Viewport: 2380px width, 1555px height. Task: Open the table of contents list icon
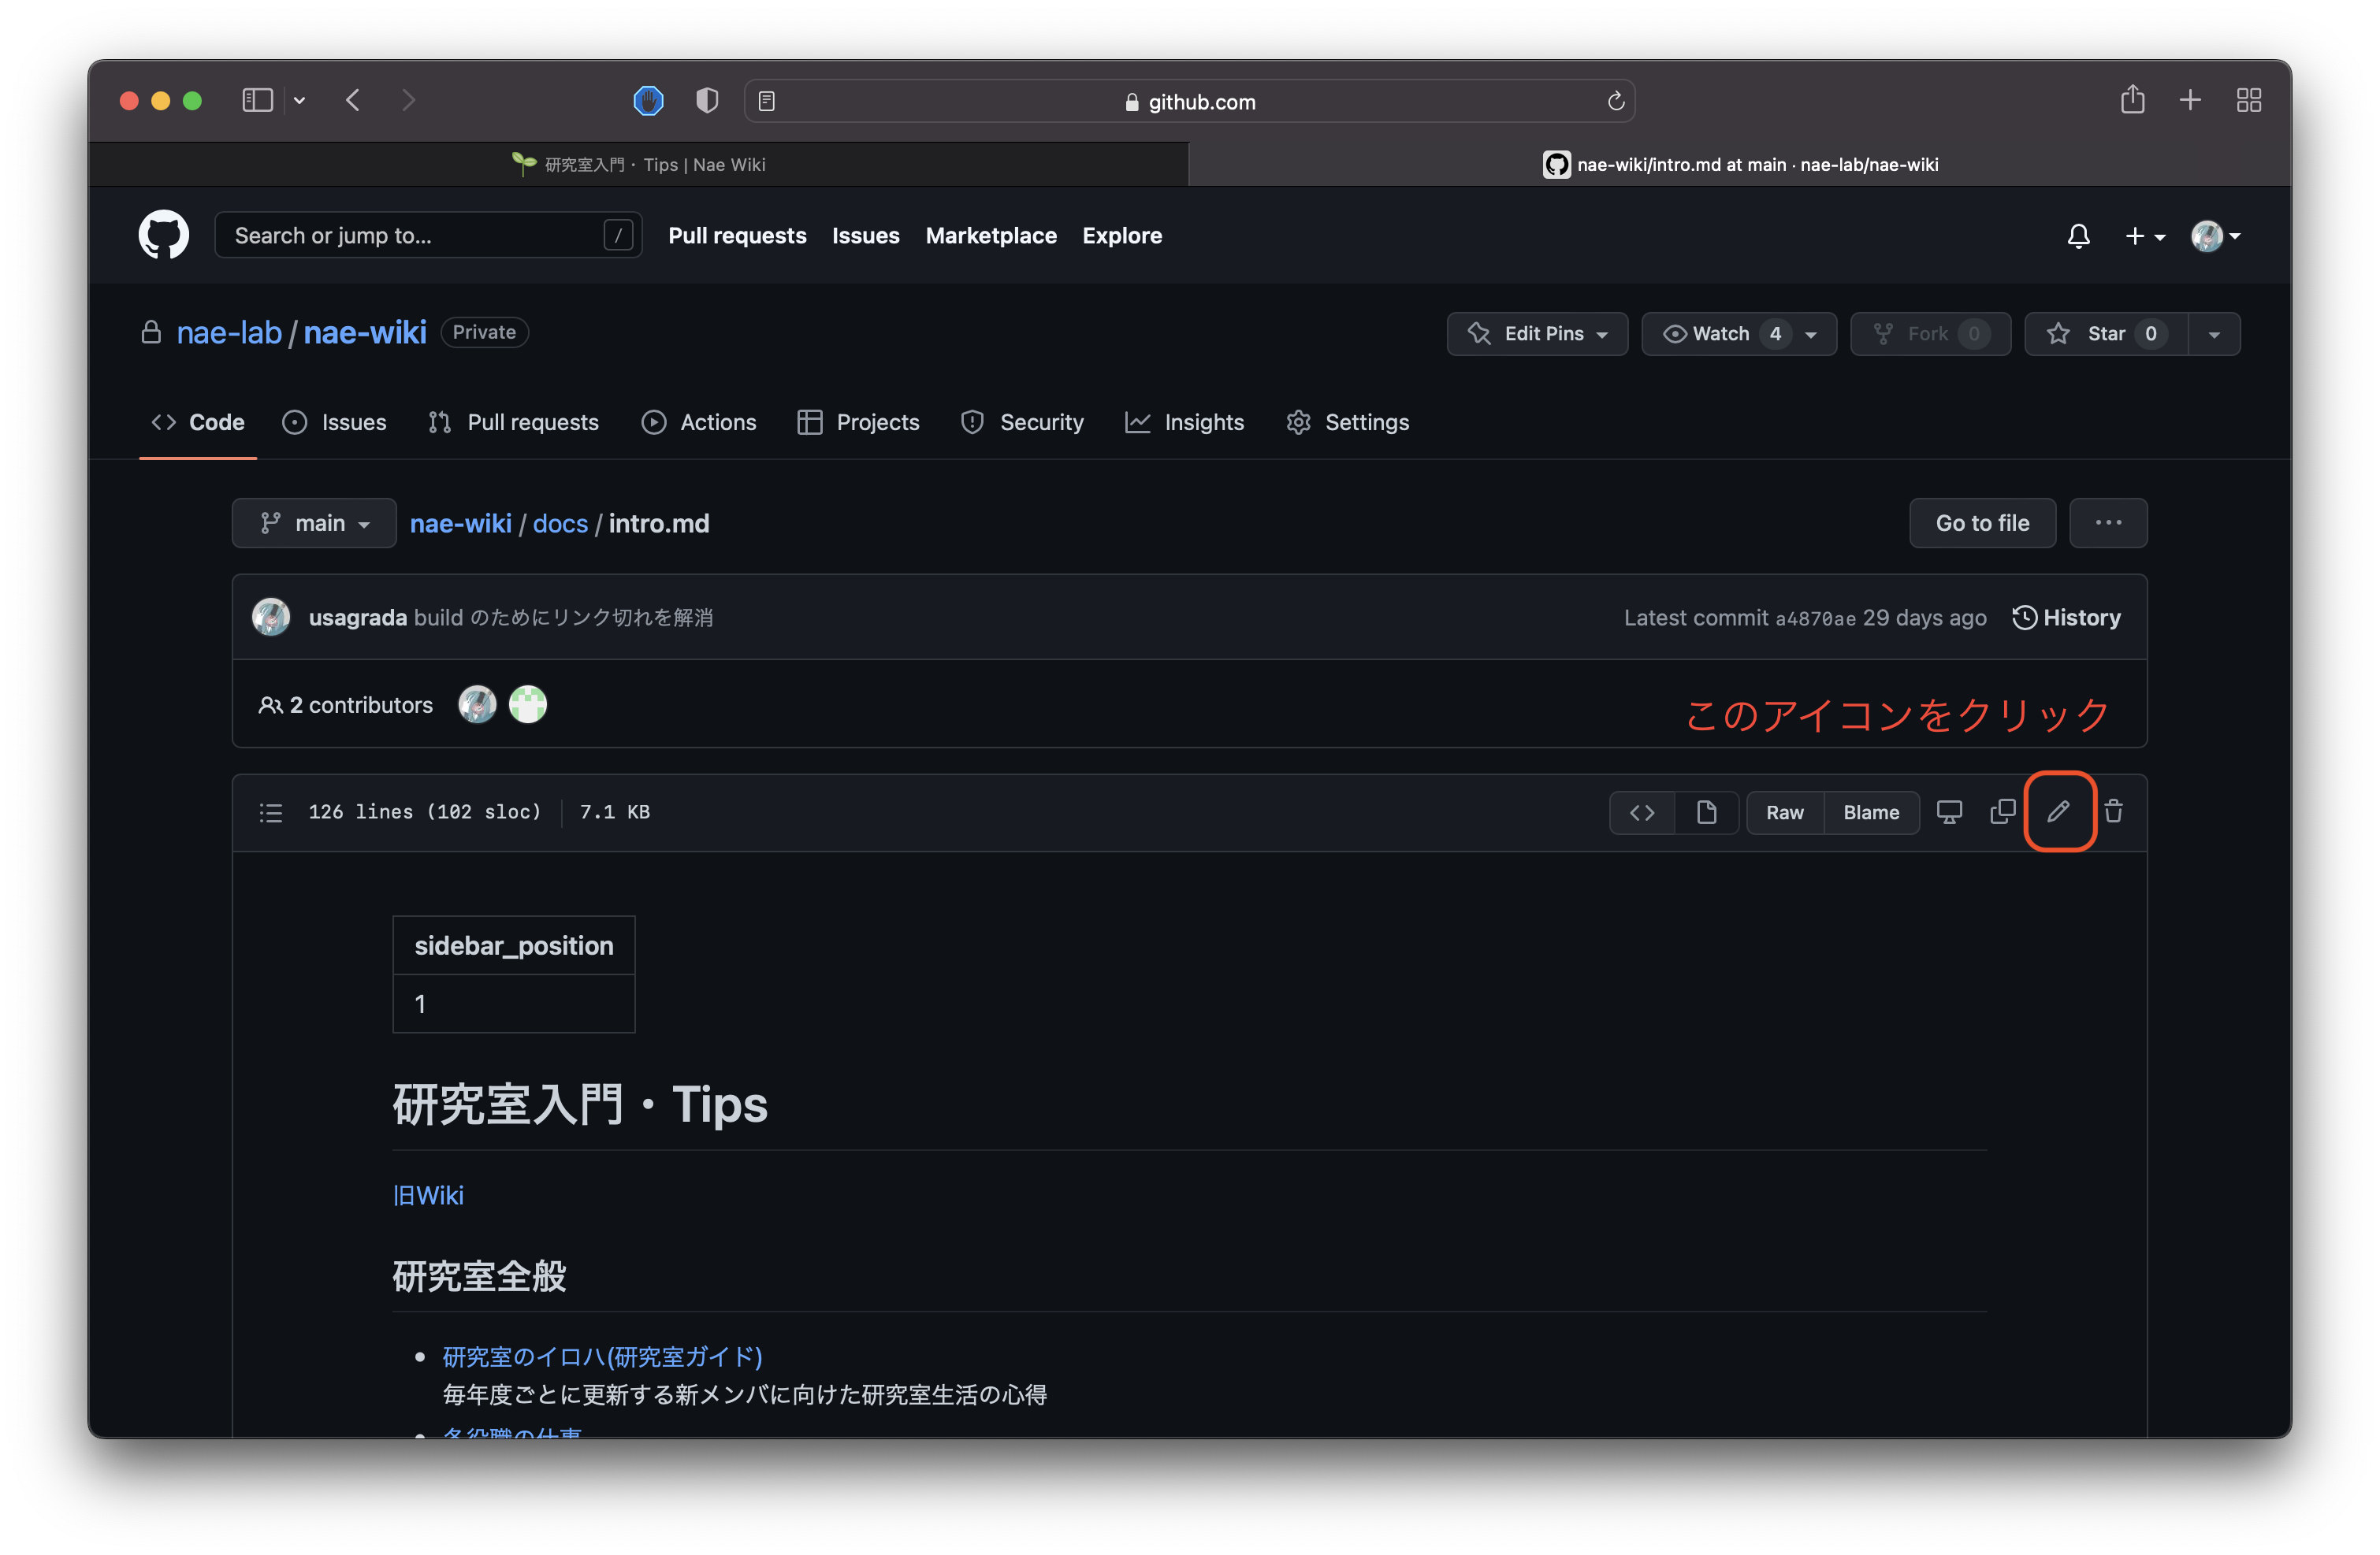click(x=270, y=812)
